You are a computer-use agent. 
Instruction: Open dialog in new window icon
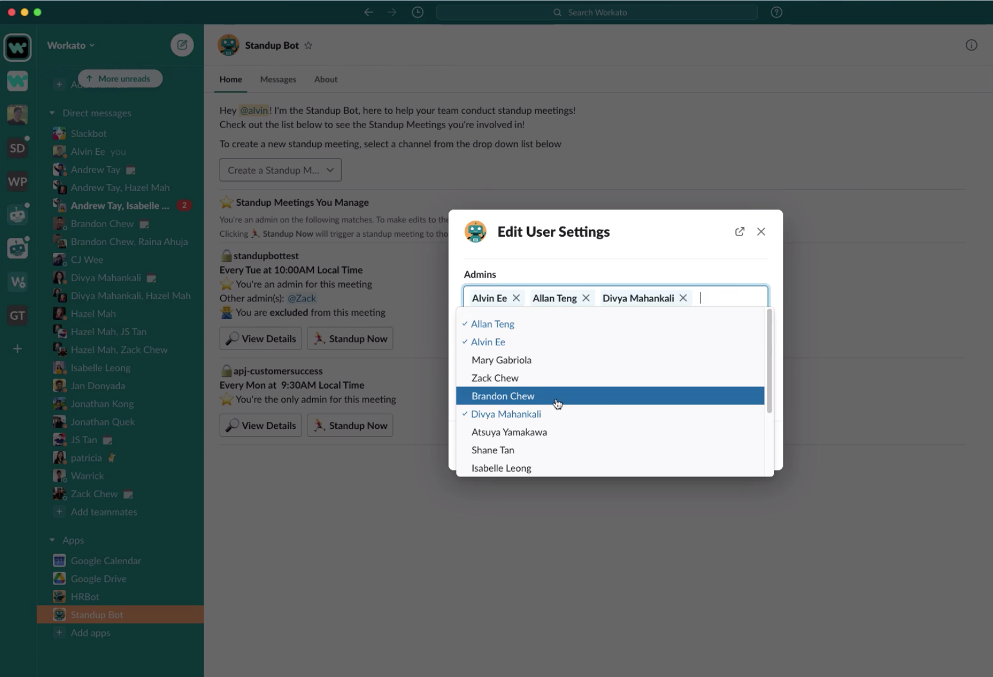(x=740, y=231)
